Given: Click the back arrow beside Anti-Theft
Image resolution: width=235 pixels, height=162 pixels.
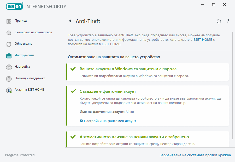Looking at the screenshot, I should [x=70, y=21].
